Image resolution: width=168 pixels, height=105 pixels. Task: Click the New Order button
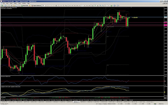pos(25,6)
